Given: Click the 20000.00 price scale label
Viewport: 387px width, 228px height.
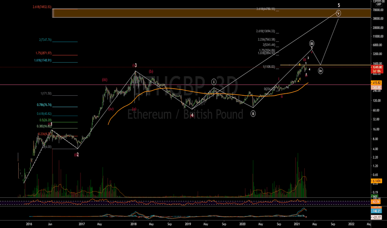Looking at the screenshot, I should [x=378, y=28].
